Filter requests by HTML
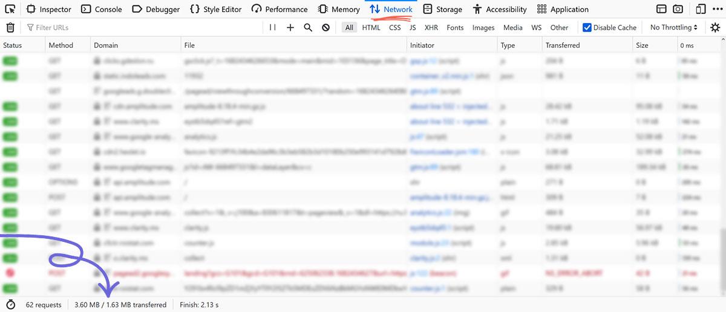Viewport: 726px width, 312px height. click(x=371, y=27)
